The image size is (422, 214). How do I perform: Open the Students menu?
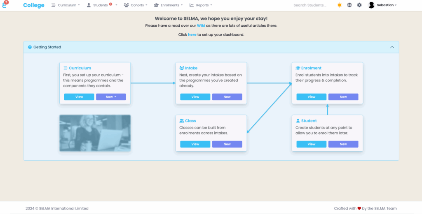[102, 5]
